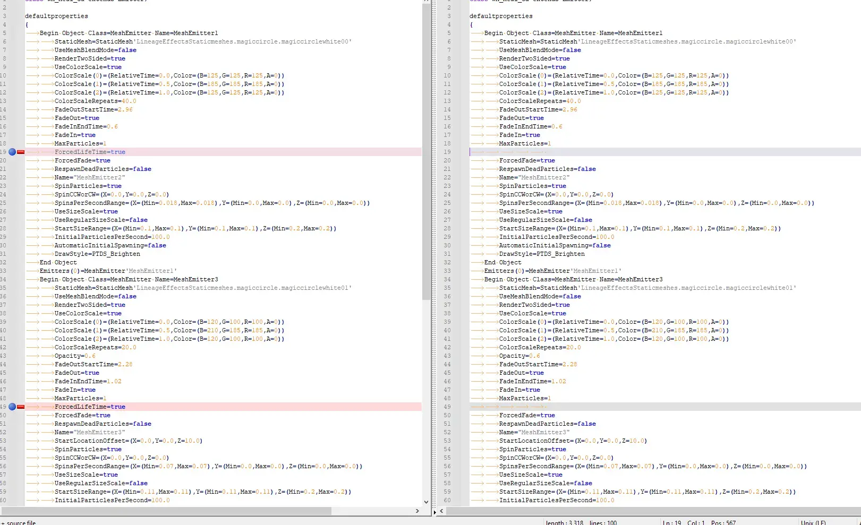Click blue bookmark marker on left line 49
Viewport: 861px width, 525px height.
12,407
